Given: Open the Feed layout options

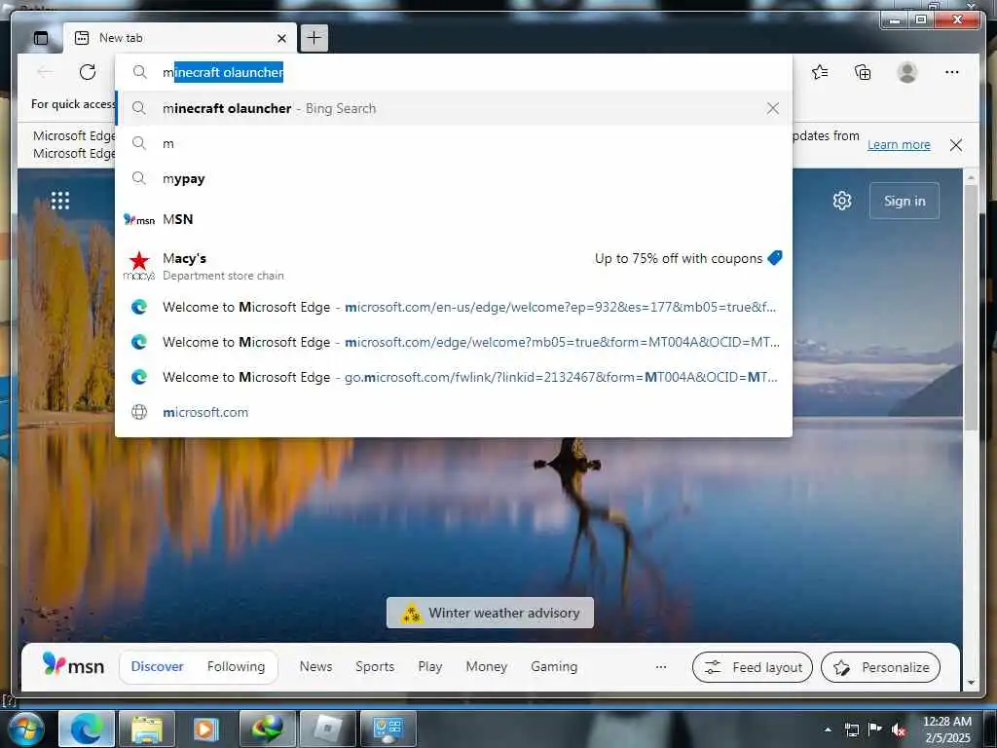Looking at the screenshot, I should [x=753, y=667].
